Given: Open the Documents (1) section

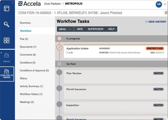Looking at the screenshot, I should (x=28, y=47).
